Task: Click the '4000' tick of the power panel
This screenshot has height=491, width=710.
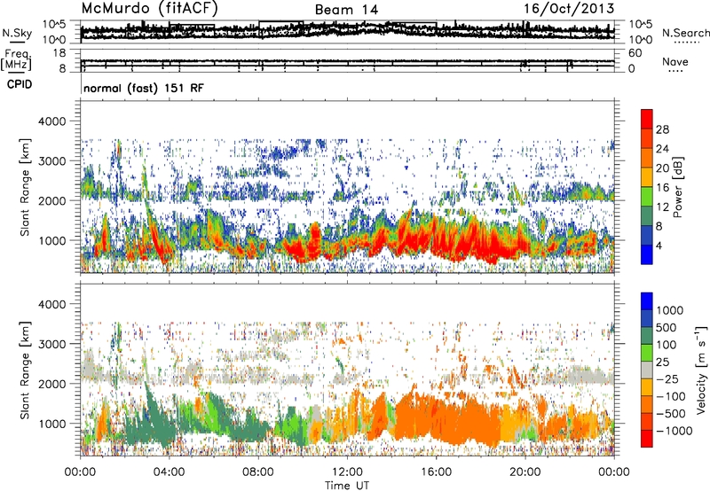Action: pos(51,121)
